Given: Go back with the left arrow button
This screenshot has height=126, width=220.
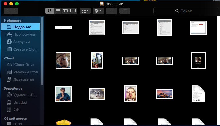Looking at the screenshot, I should point(7,11).
